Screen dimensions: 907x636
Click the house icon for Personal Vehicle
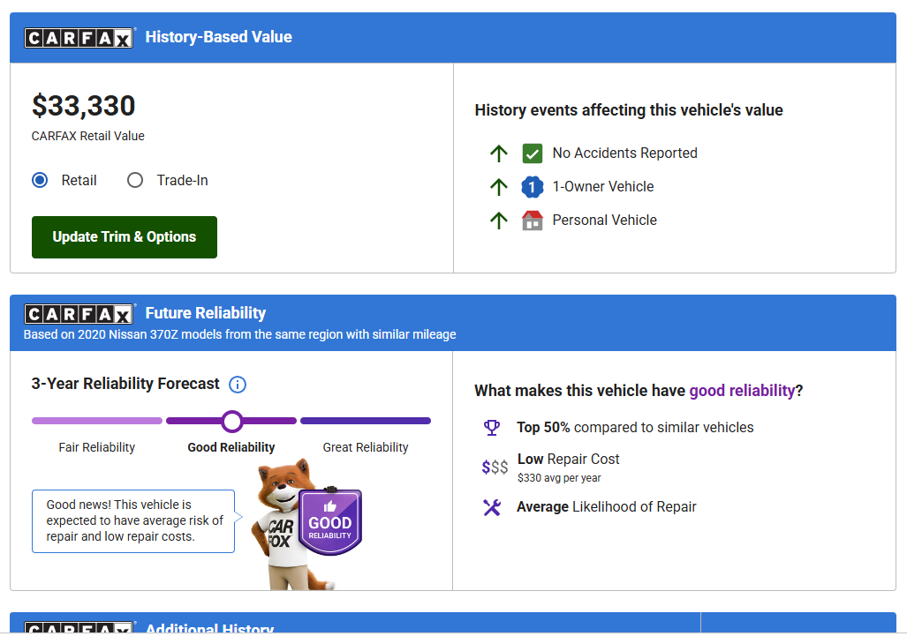(533, 221)
